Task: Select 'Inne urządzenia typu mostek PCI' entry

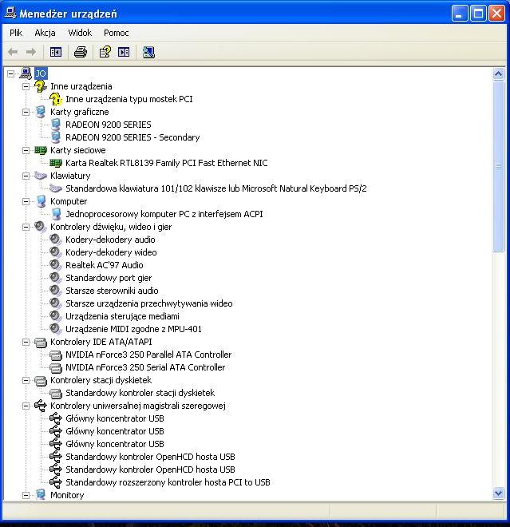Action: (129, 99)
